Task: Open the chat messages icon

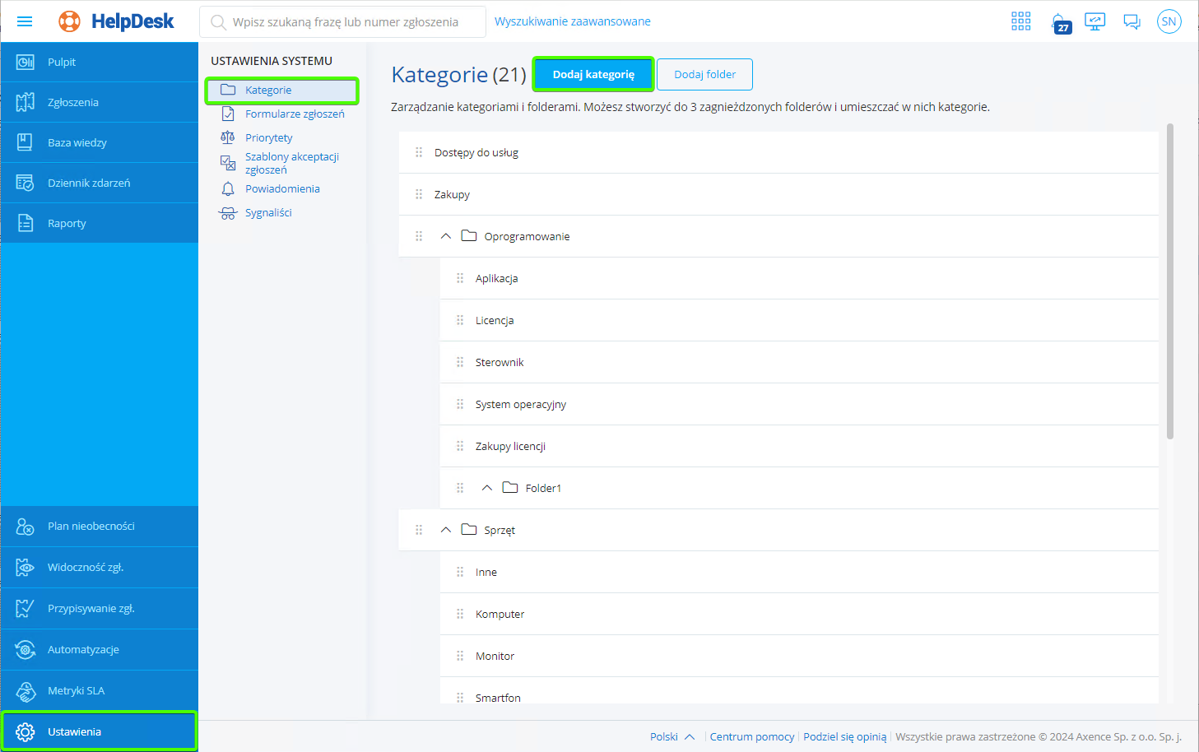Action: [1132, 21]
